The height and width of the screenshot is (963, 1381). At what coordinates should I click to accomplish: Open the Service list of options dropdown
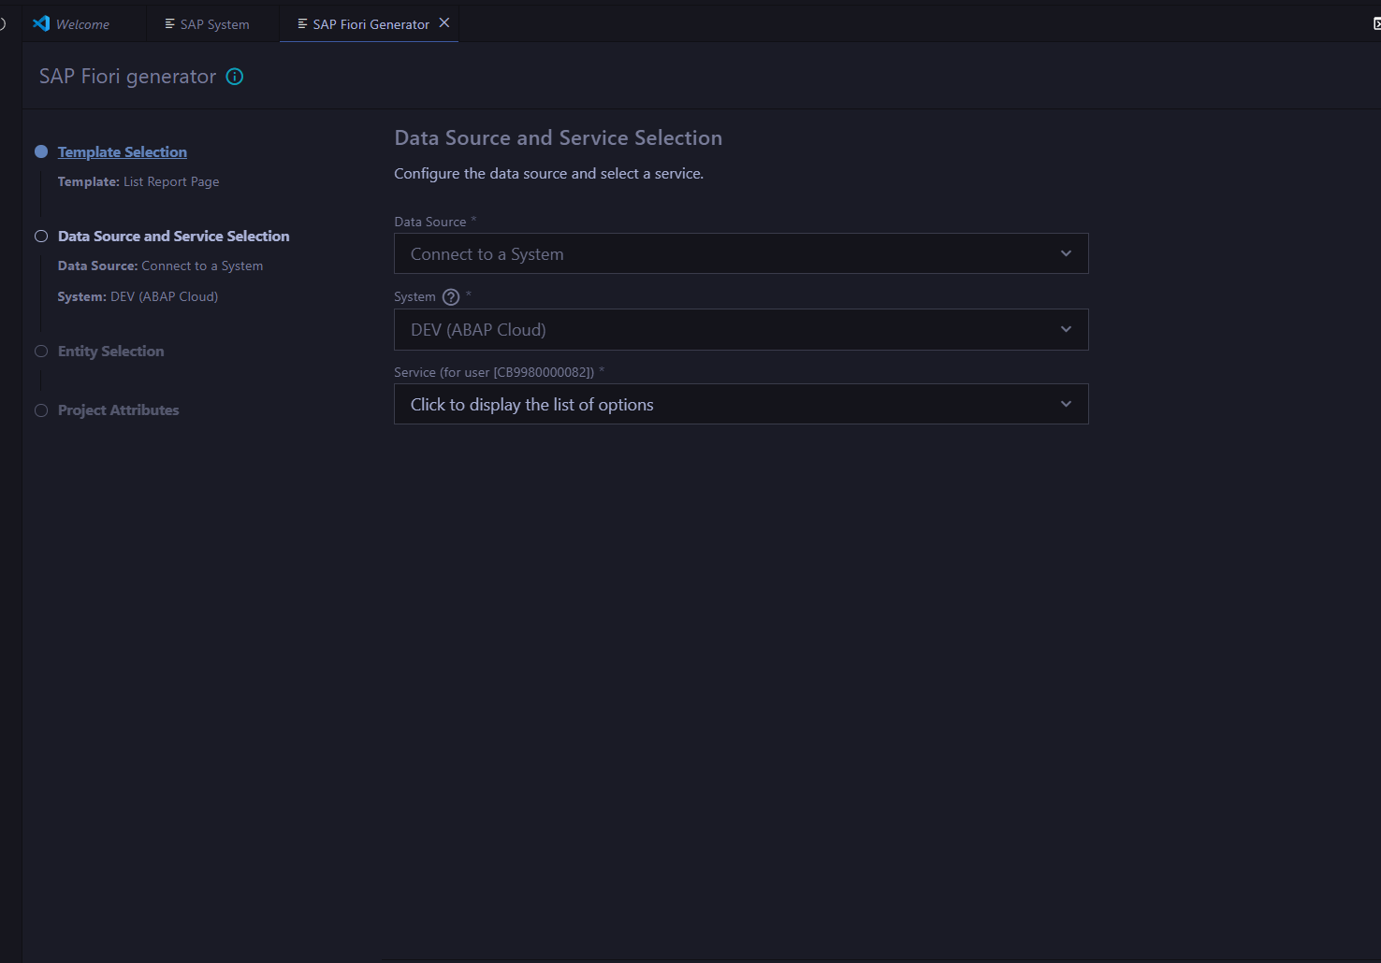point(741,404)
